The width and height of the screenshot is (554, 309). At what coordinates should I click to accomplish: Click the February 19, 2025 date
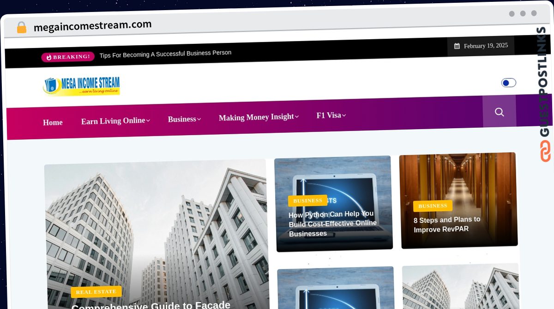(486, 46)
